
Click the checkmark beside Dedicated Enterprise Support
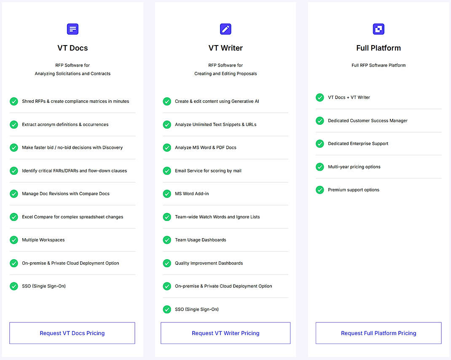point(319,143)
